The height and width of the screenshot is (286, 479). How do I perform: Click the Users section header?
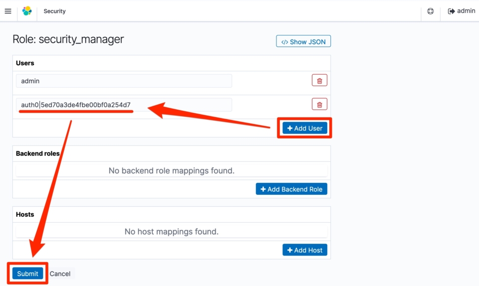coord(25,63)
